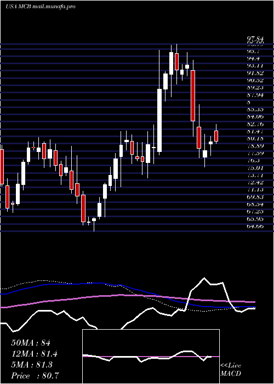Click the 69.83 price level label
The image size is (274, 384).
pos(255,197)
